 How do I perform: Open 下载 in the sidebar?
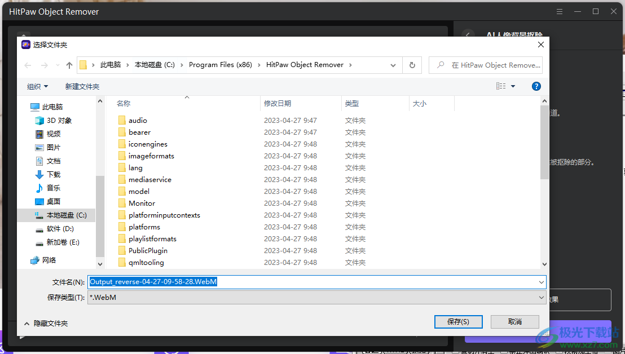[x=48, y=174]
